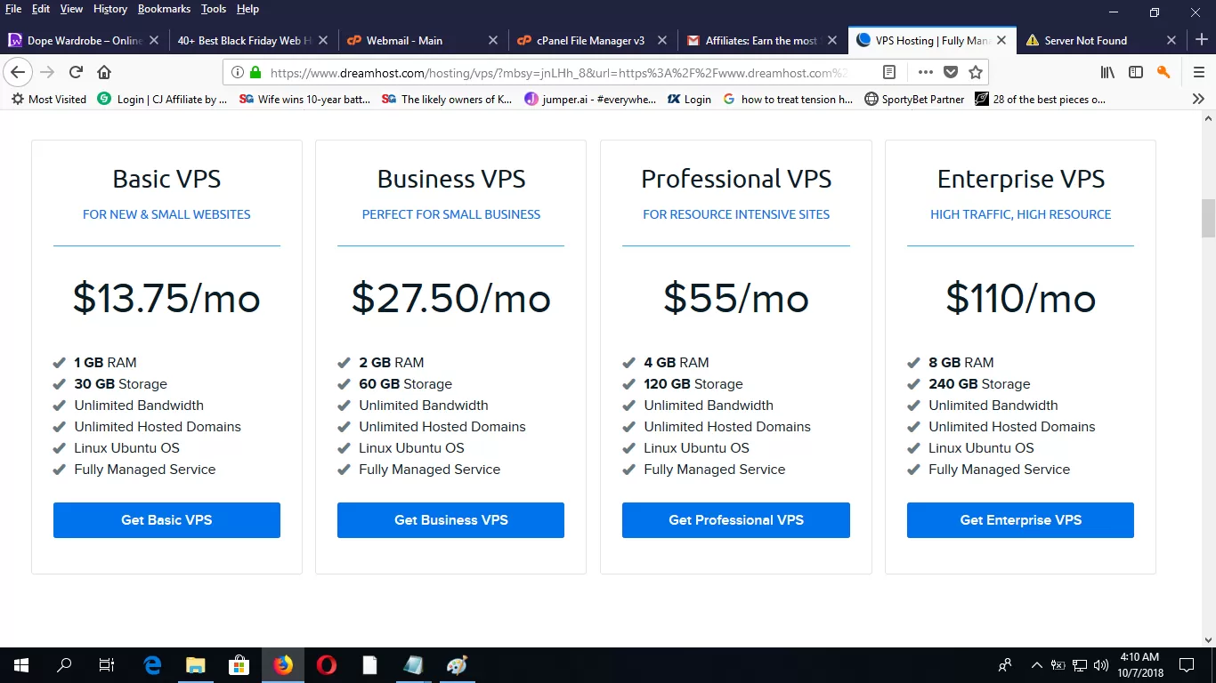Click Get Enterprise VPS button
Viewport: 1216px width, 683px height.
tap(1020, 520)
